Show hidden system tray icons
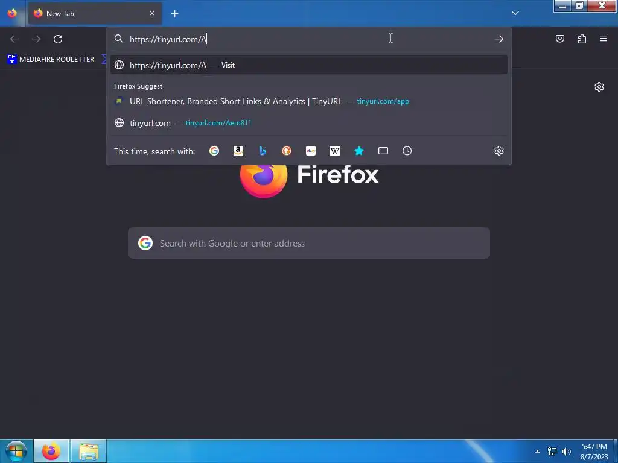Screen dimensions: 618x463 (537, 452)
